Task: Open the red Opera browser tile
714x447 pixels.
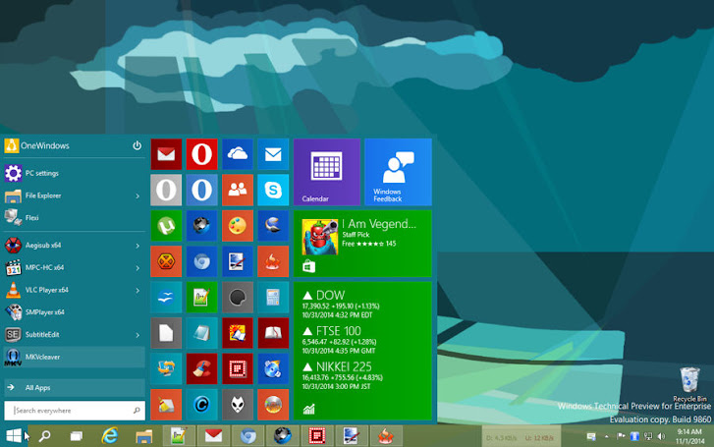Action: [201, 154]
